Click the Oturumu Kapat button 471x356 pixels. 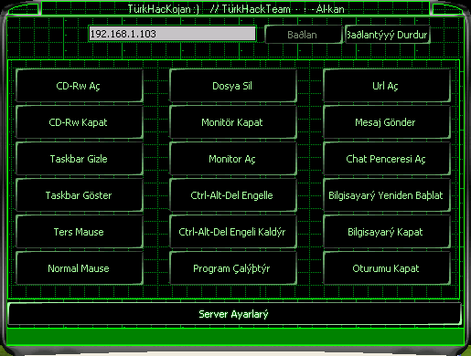387,268
